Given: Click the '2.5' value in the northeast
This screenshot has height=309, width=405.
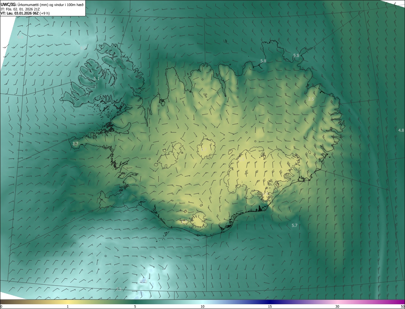Looking at the screenshot, I should (x=311, y=99).
